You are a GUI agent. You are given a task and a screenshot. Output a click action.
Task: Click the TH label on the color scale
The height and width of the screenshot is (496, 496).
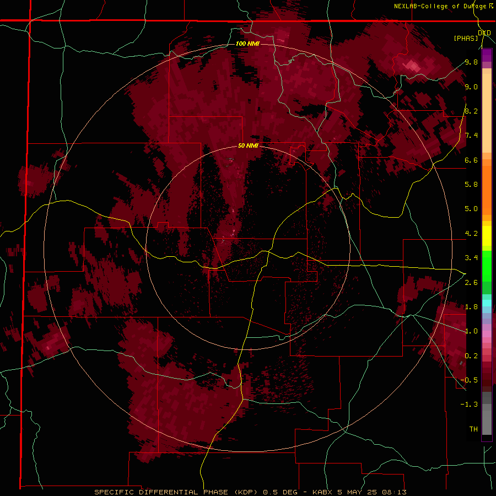coord(473,429)
